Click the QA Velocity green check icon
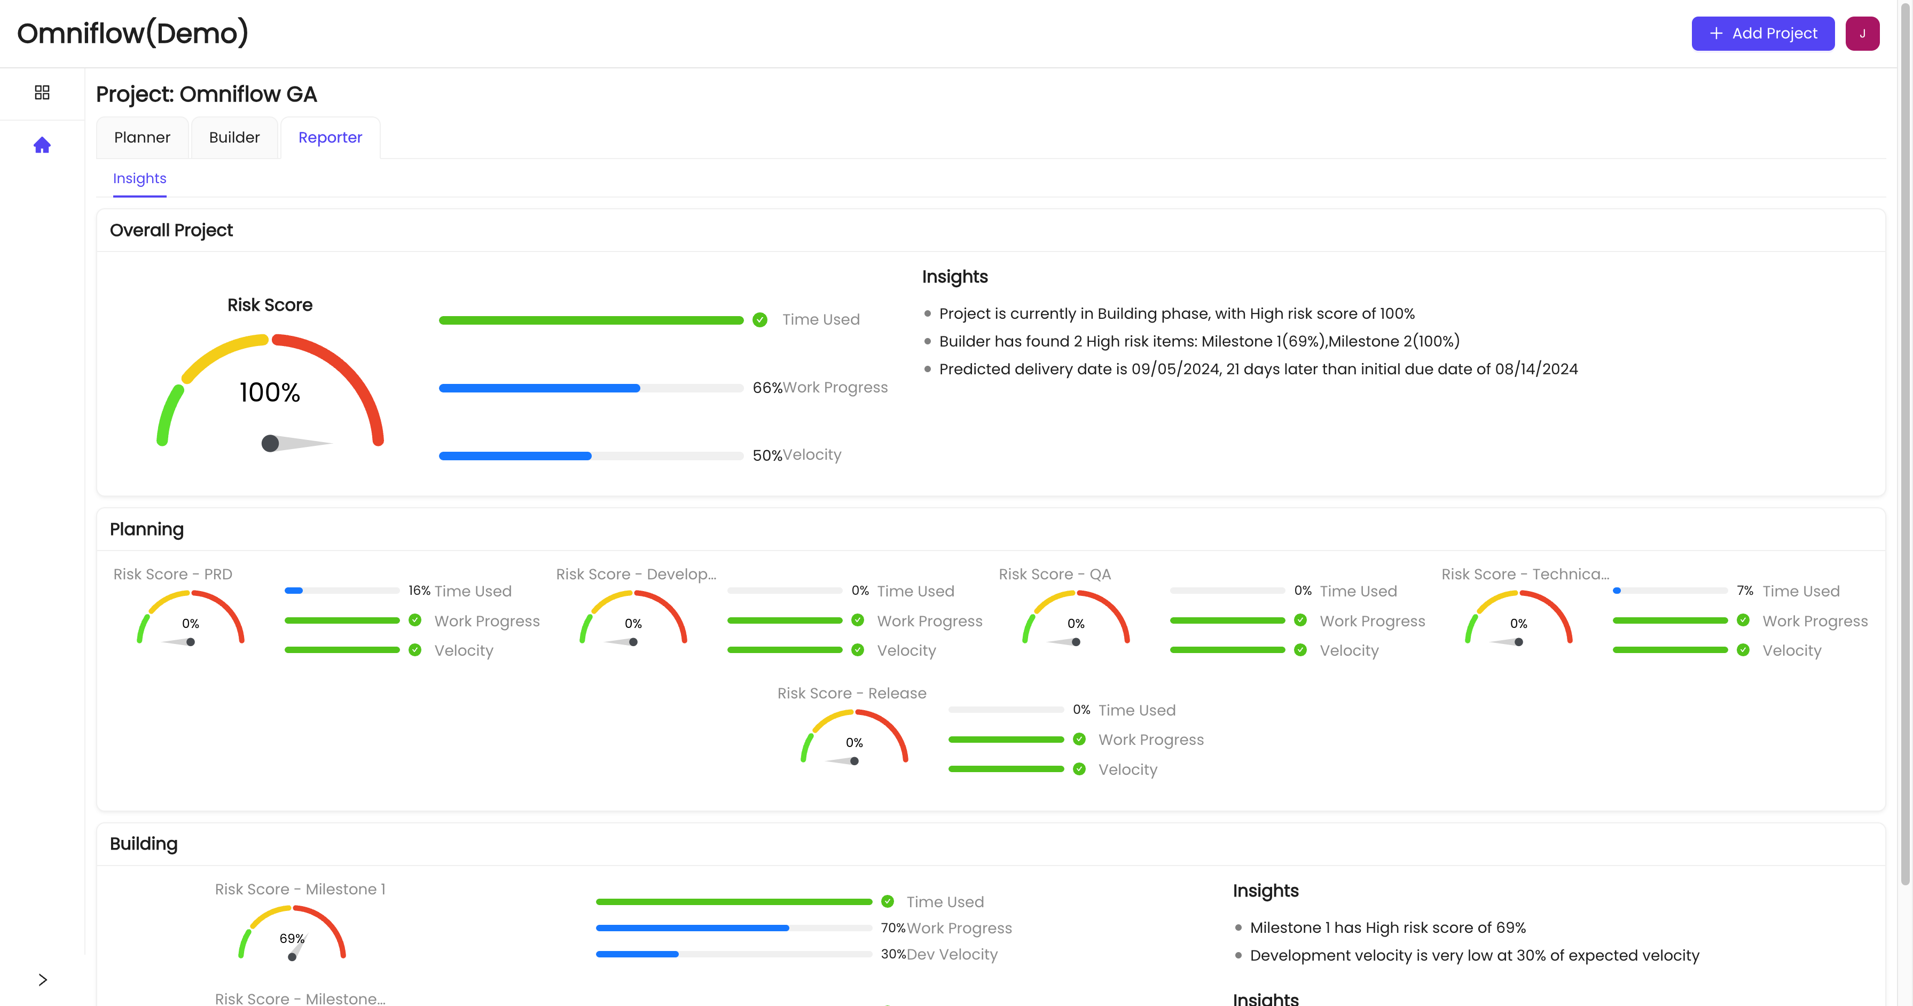Image resolution: width=1913 pixels, height=1006 pixels. tap(1300, 650)
